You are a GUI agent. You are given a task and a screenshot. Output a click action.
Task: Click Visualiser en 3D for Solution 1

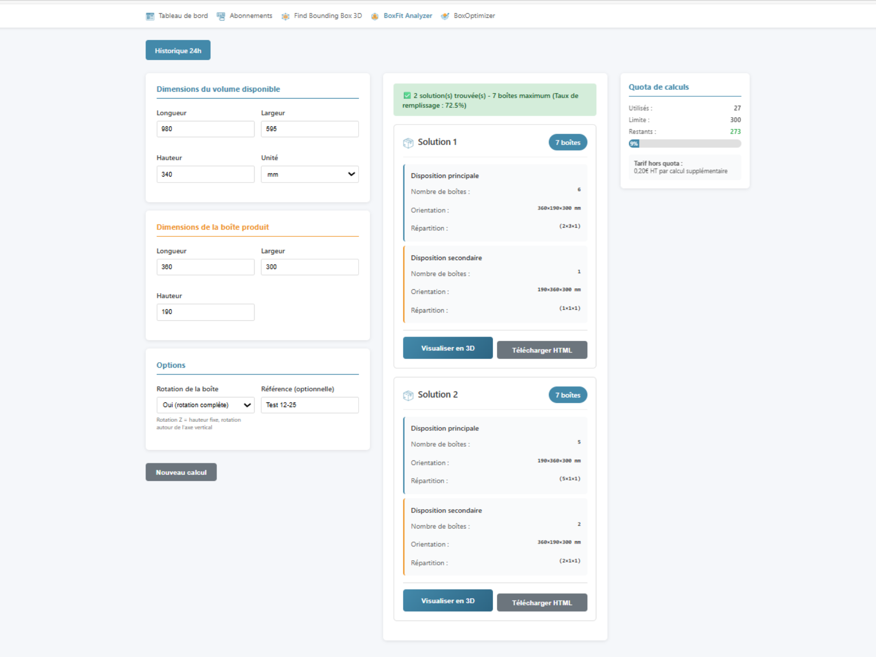tap(448, 348)
